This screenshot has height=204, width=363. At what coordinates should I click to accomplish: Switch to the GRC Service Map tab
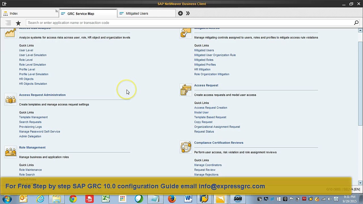88,13
